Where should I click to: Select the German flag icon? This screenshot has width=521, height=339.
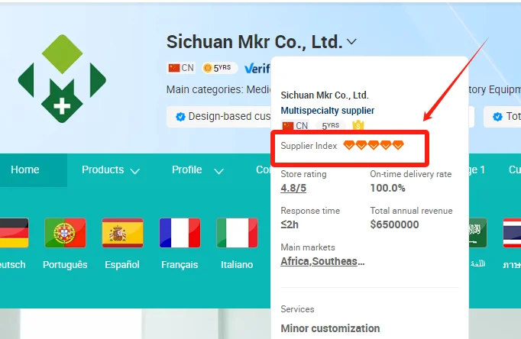click(14, 233)
